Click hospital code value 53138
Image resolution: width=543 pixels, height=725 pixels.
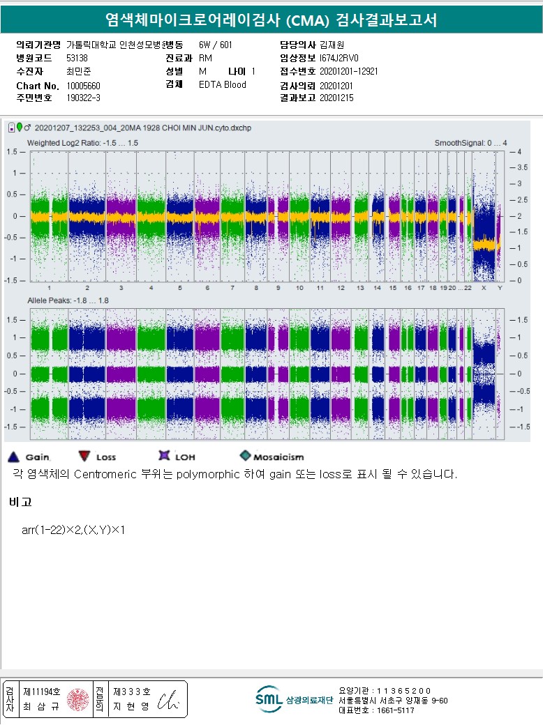click(77, 59)
